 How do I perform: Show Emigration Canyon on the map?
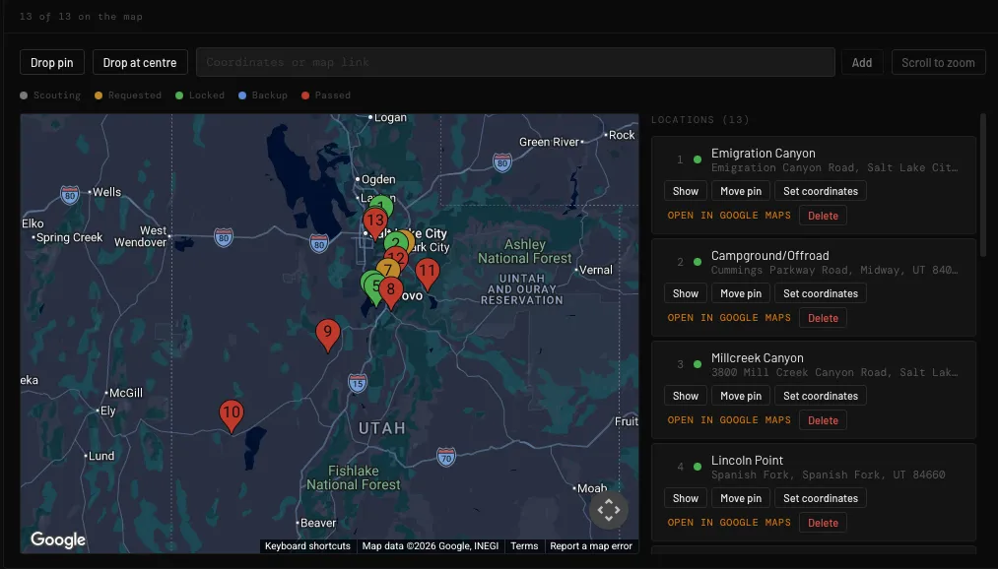pos(686,191)
